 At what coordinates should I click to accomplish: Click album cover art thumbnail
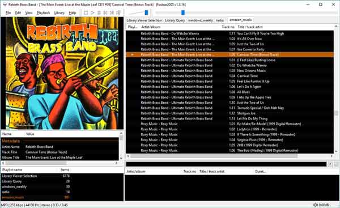(62, 73)
